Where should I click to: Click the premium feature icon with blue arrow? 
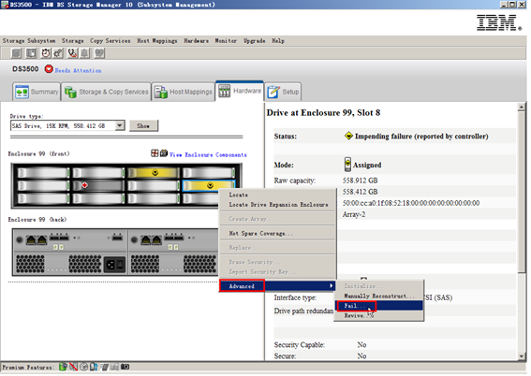tap(94, 367)
